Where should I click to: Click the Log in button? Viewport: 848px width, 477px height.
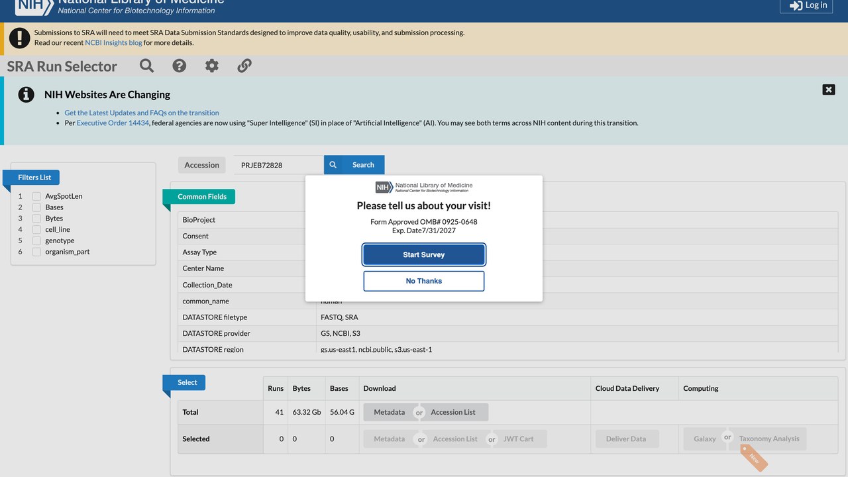point(807,5)
